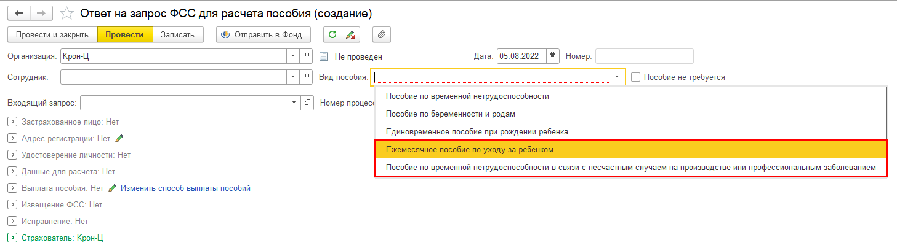Open the employee record with the Сотрудник open icon
Viewport: 897px width, 248px height.
pos(306,77)
